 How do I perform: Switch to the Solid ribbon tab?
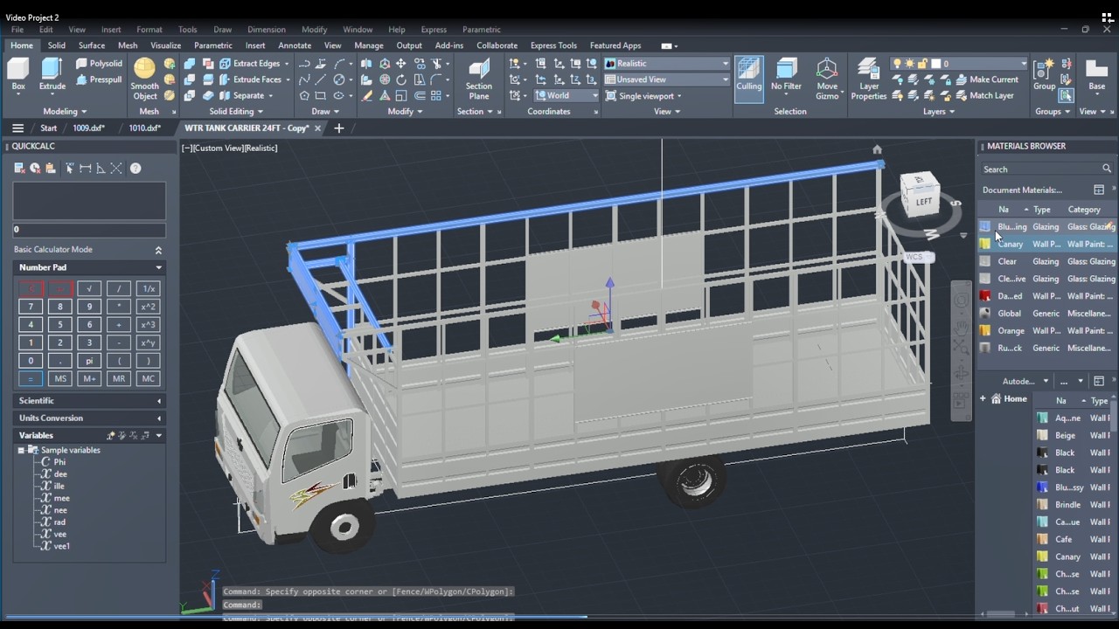pyautogui.click(x=56, y=45)
